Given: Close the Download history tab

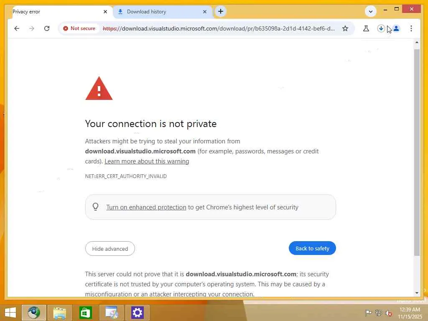Looking at the screenshot, I should [205, 12].
